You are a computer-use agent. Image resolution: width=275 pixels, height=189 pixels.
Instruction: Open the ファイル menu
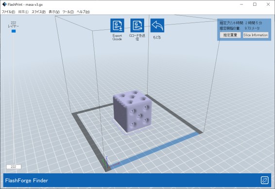coord(8,12)
